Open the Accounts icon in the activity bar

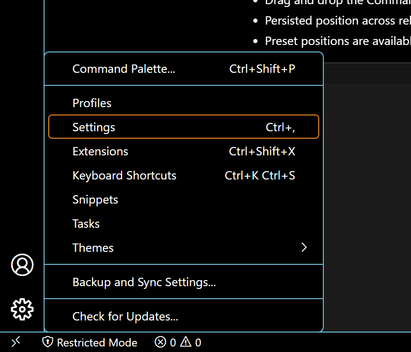(x=22, y=265)
